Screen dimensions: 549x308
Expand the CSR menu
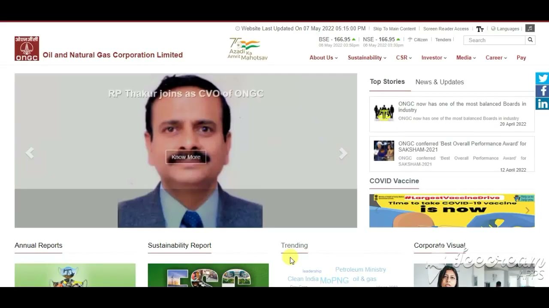point(404,58)
